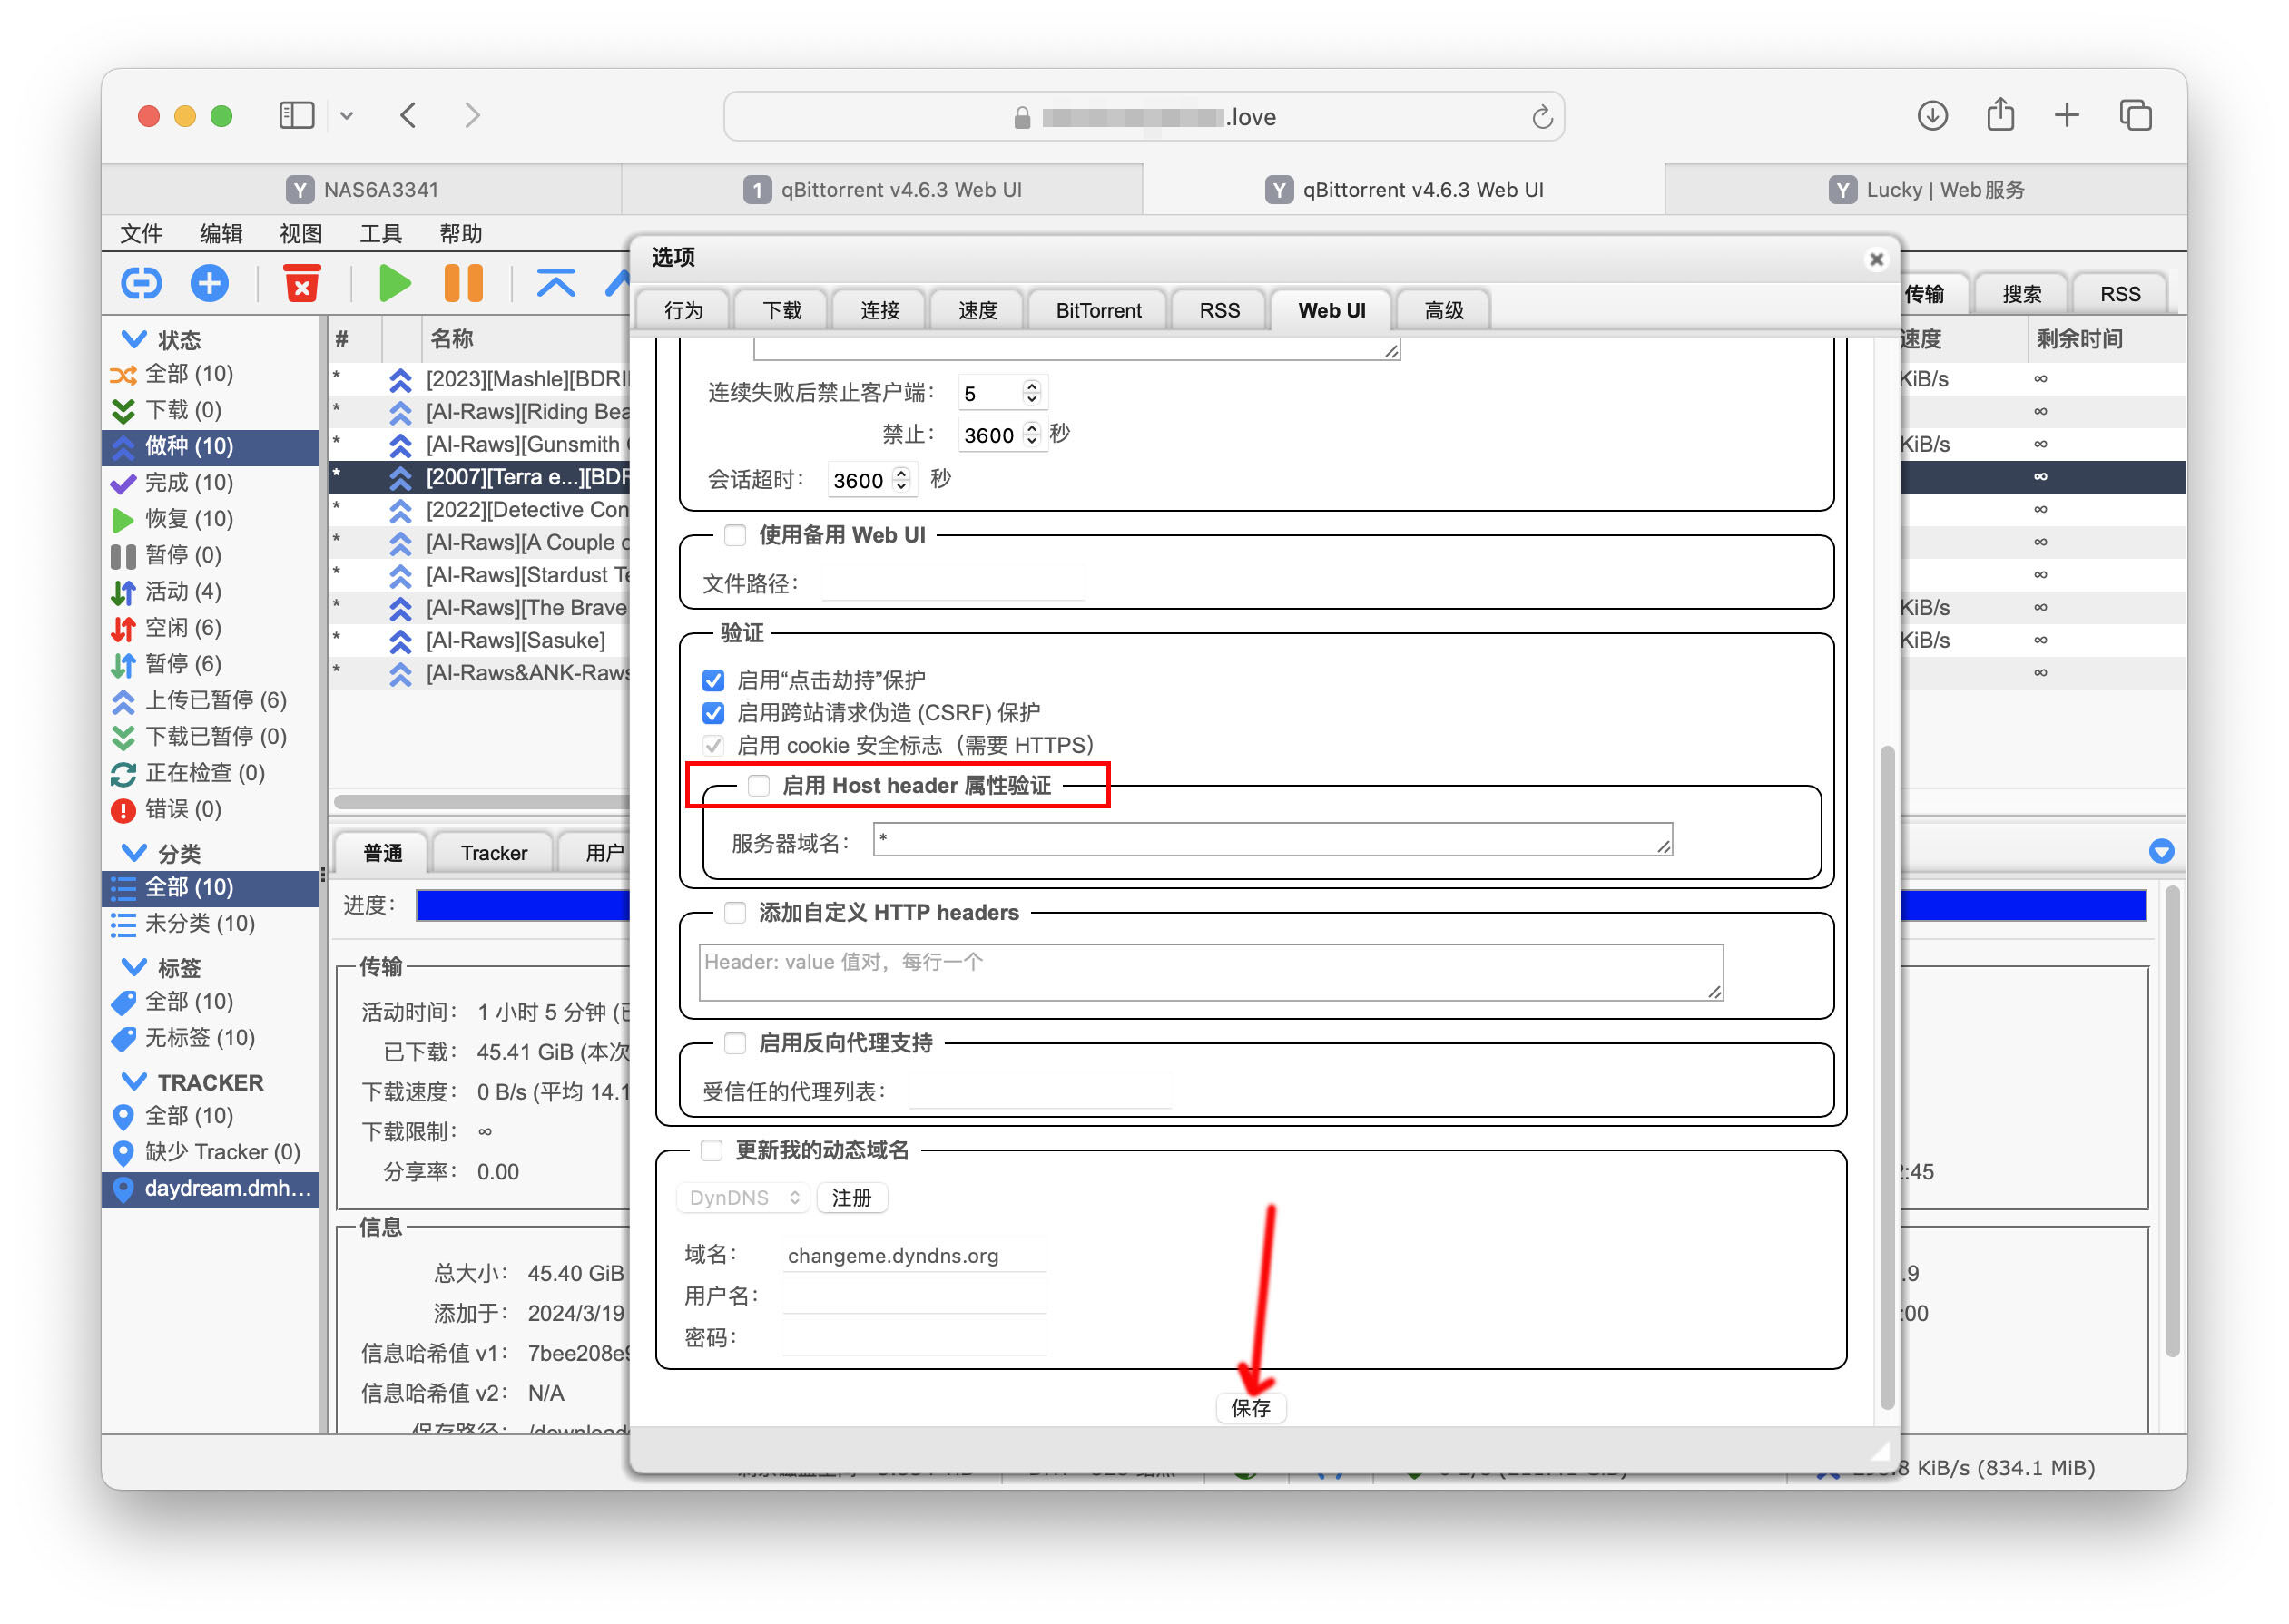This screenshot has height=1624, width=2289.
Task: Open a new tab with plus icon
Action: 2067,116
